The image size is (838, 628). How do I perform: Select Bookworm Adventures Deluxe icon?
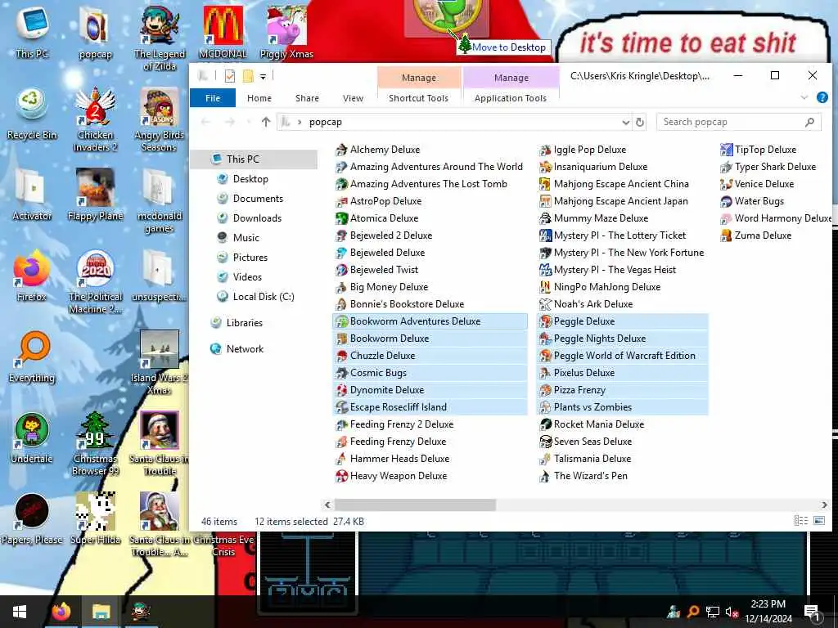[x=341, y=321]
